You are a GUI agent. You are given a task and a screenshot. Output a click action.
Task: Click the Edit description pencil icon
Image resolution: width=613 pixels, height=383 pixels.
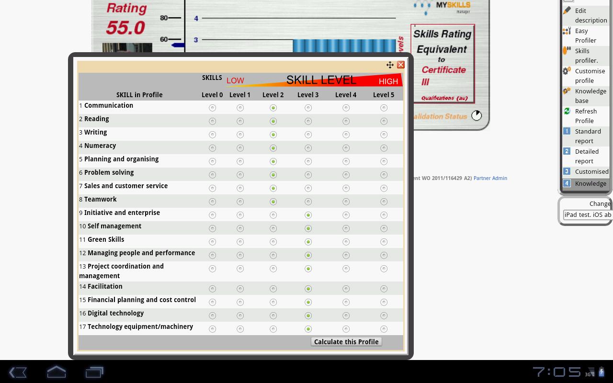click(x=567, y=10)
